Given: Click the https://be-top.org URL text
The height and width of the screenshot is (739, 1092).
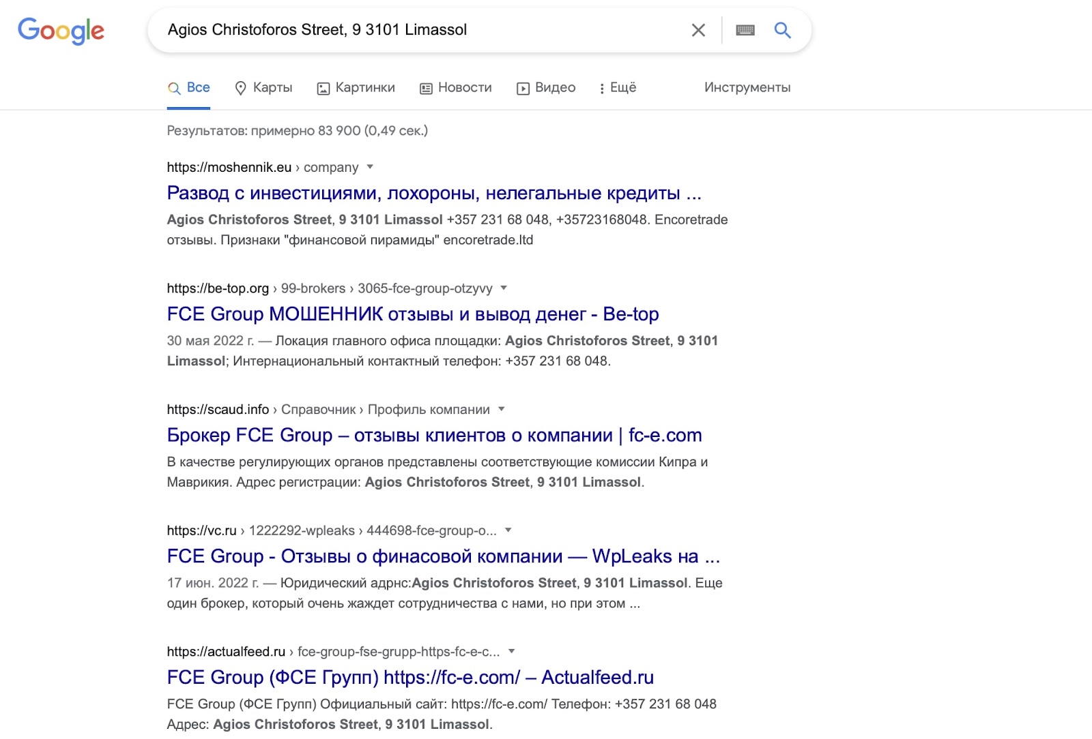Looking at the screenshot, I should [x=218, y=288].
